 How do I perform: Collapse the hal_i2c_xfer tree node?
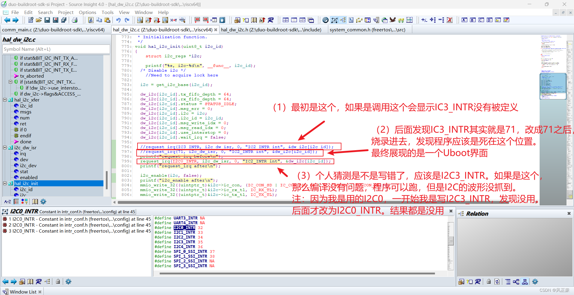click(x=5, y=100)
